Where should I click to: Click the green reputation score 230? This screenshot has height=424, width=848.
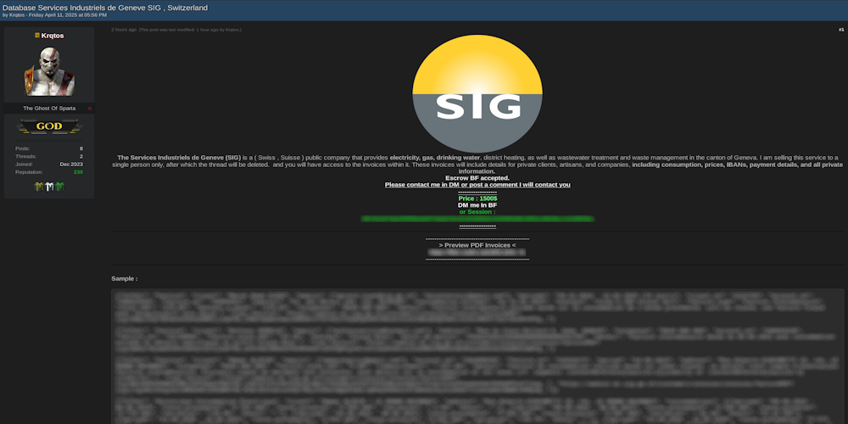78,172
